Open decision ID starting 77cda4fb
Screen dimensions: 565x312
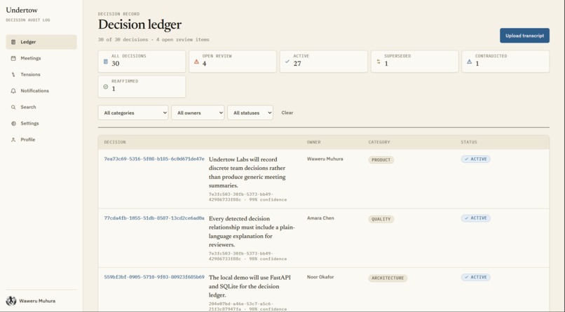(x=154, y=218)
